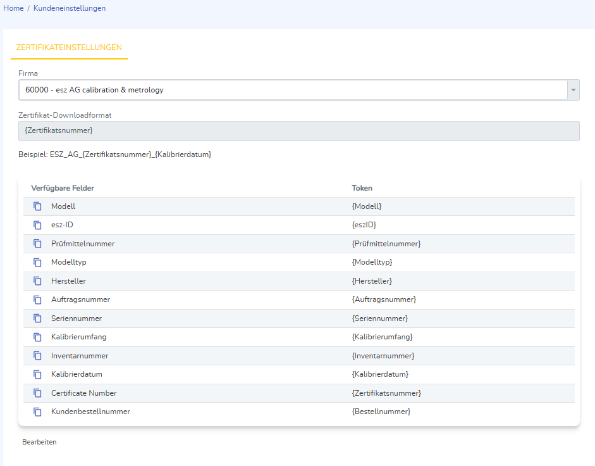The width and height of the screenshot is (595, 466).
Task: Click the Kundenbestellnummer field name
Action: (x=90, y=412)
